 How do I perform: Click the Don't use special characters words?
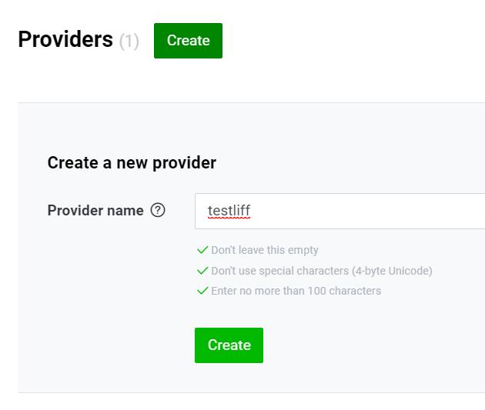(280, 271)
